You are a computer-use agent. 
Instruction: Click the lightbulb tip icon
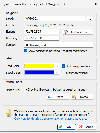point(9,113)
